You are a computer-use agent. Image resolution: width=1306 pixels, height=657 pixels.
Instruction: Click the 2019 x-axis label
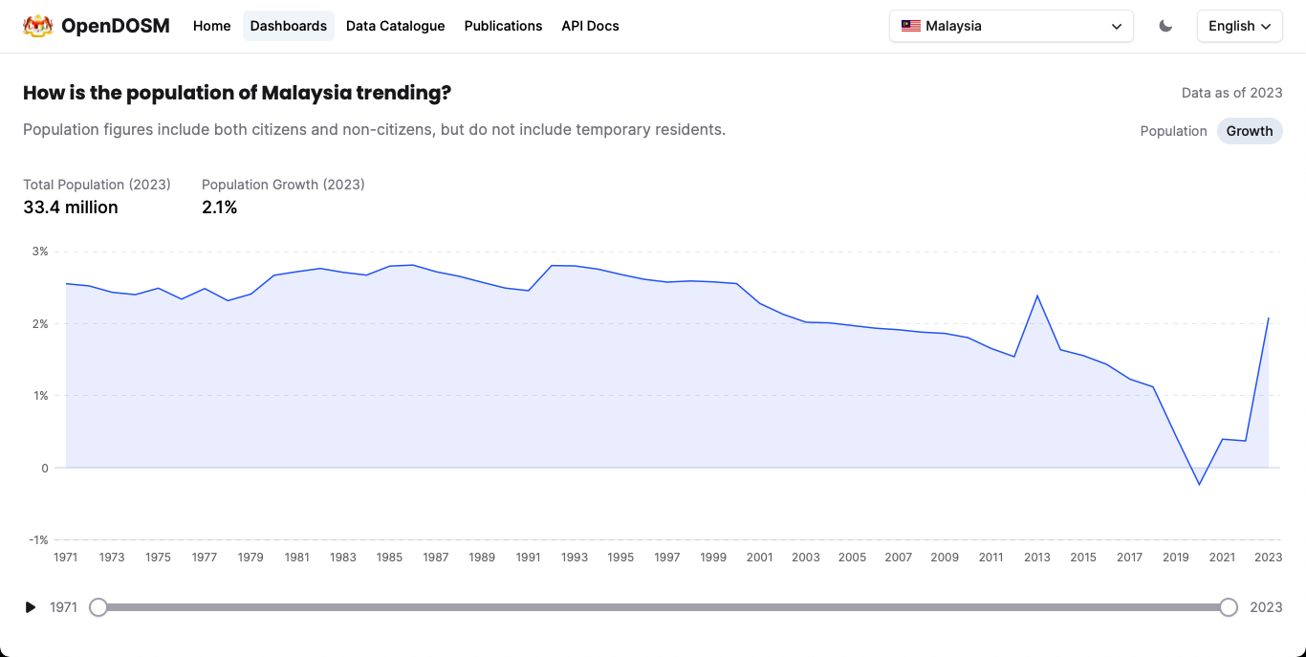tap(1176, 558)
